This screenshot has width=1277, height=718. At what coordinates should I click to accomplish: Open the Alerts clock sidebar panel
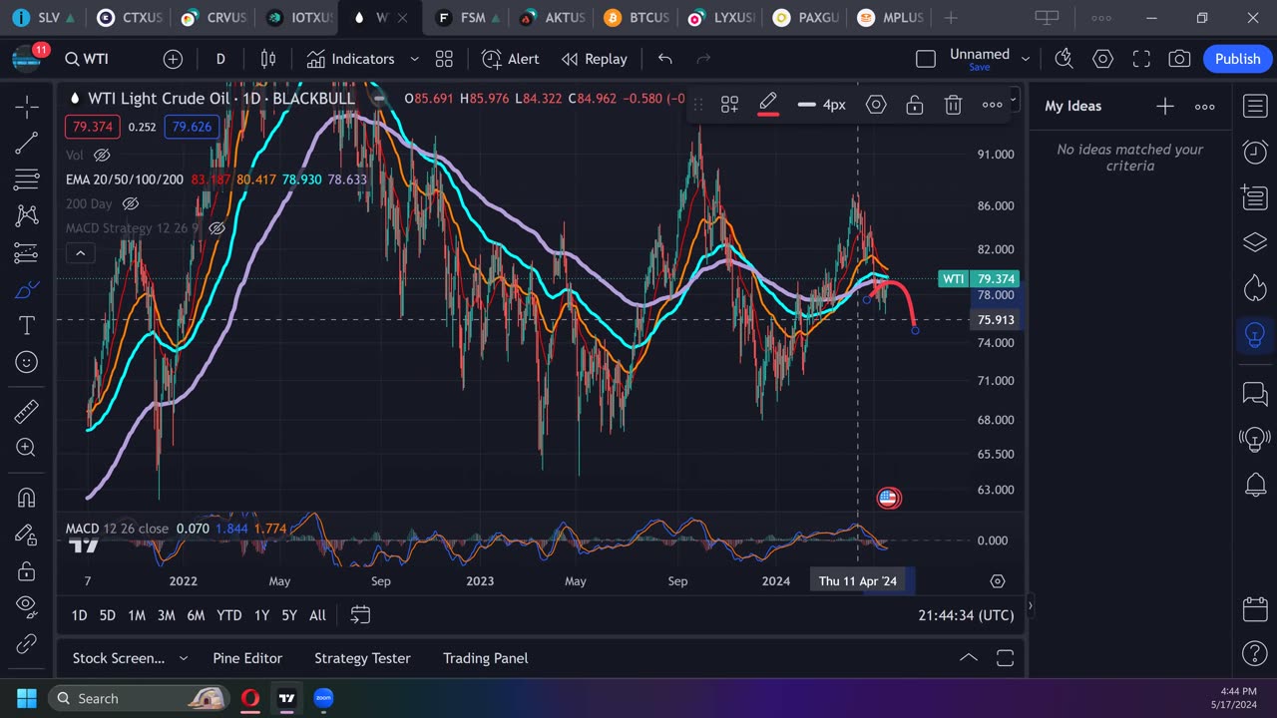tap(1255, 152)
